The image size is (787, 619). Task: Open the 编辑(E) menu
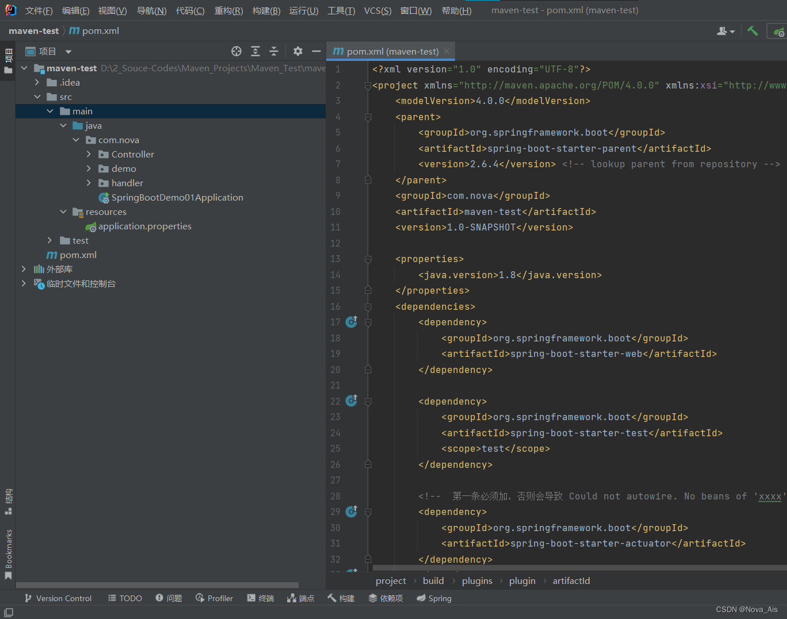[75, 10]
